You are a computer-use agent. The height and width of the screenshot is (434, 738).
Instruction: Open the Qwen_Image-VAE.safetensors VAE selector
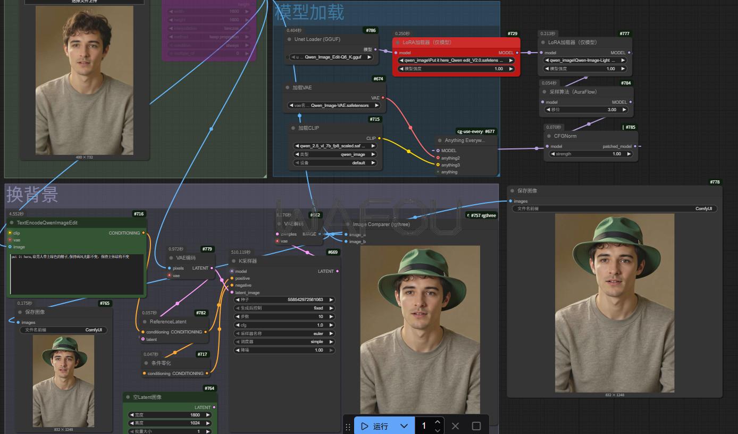pyautogui.click(x=337, y=105)
